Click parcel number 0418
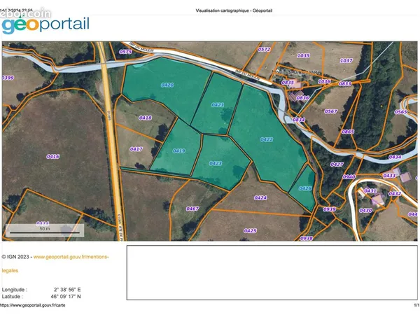Image resolution: width=420 pixels, height=315 pixels. coord(146,118)
